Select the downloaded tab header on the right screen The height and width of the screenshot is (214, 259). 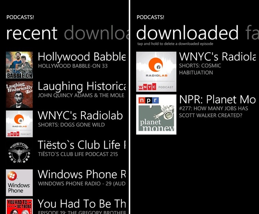[187, 32]
